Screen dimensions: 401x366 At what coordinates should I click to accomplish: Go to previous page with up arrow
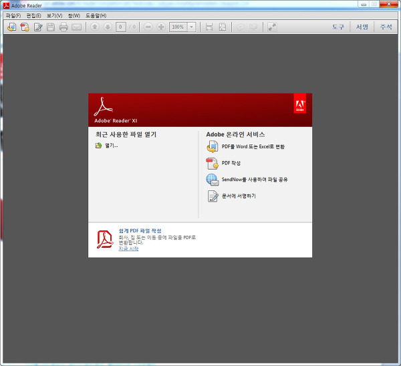point(95,27)
